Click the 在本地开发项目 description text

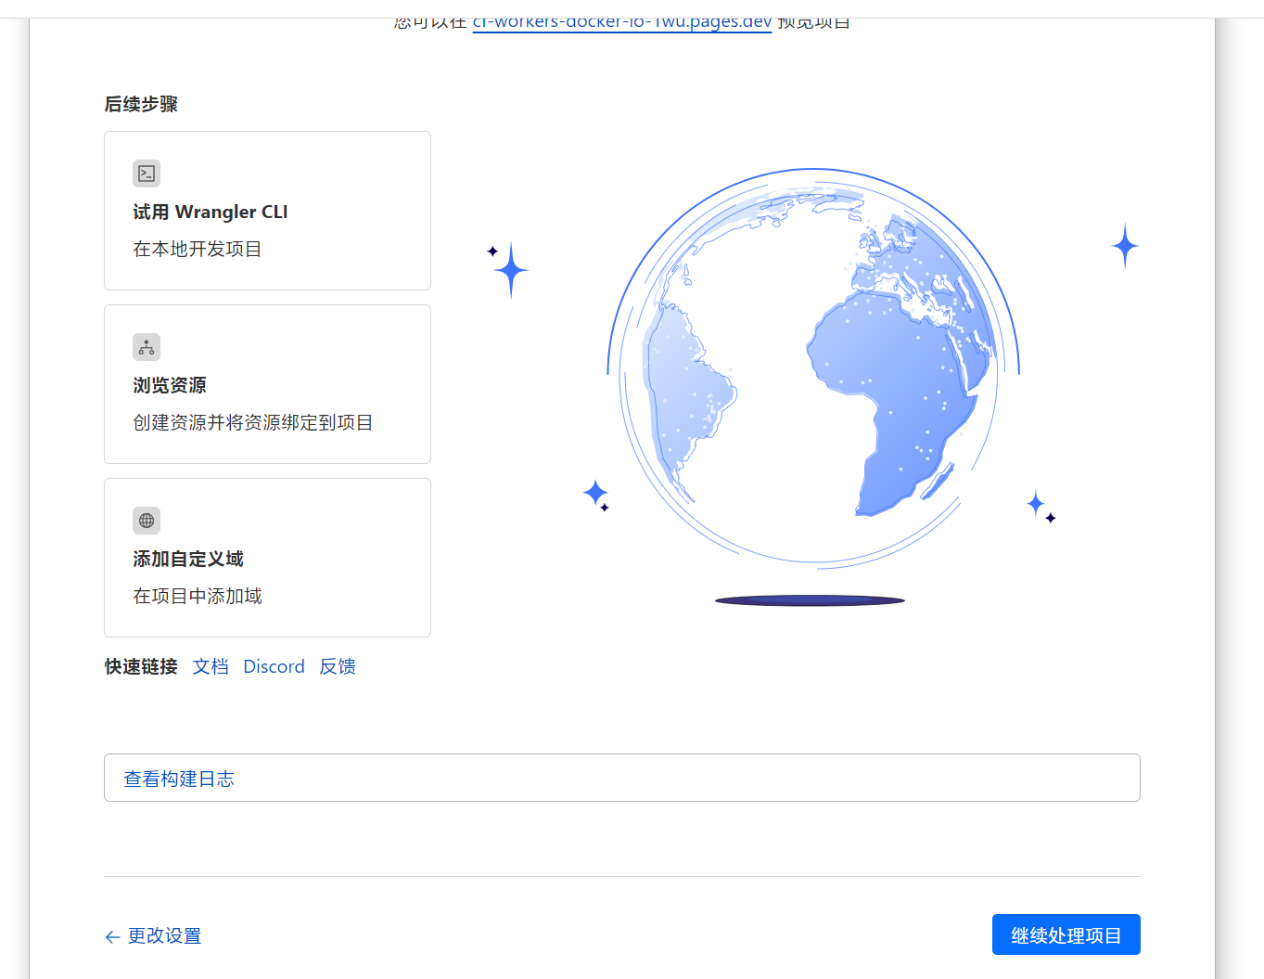(x=198, y=250)
